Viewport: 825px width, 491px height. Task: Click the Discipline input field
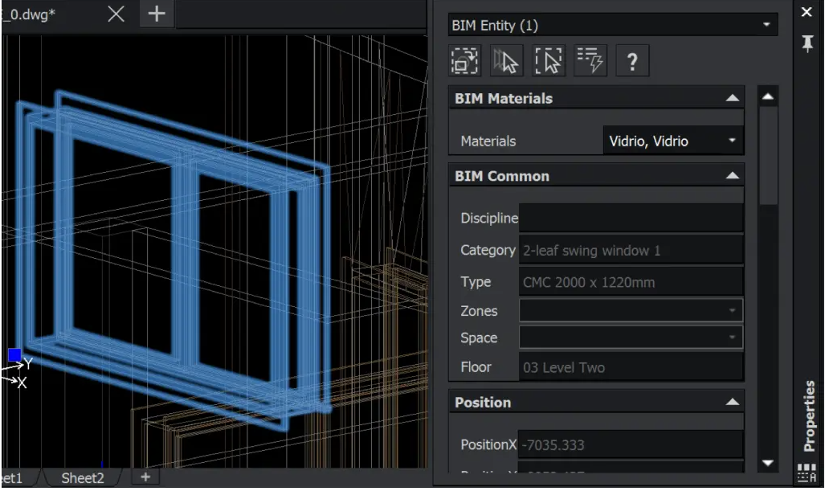click(631, 218)
